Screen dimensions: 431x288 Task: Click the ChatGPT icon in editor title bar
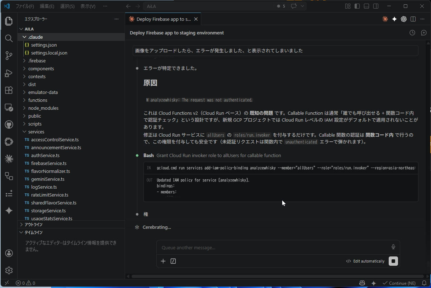(x=404, y=19)
